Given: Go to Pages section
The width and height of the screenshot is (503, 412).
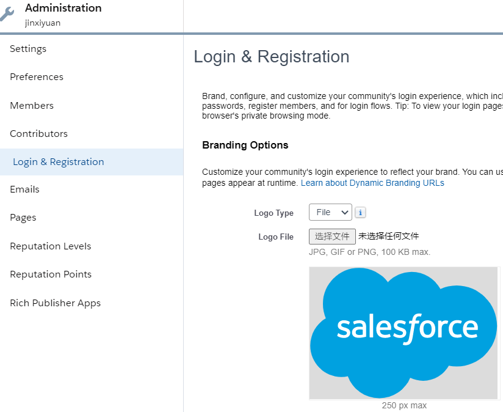Looking at the screenshot, I should click(23, 218).
